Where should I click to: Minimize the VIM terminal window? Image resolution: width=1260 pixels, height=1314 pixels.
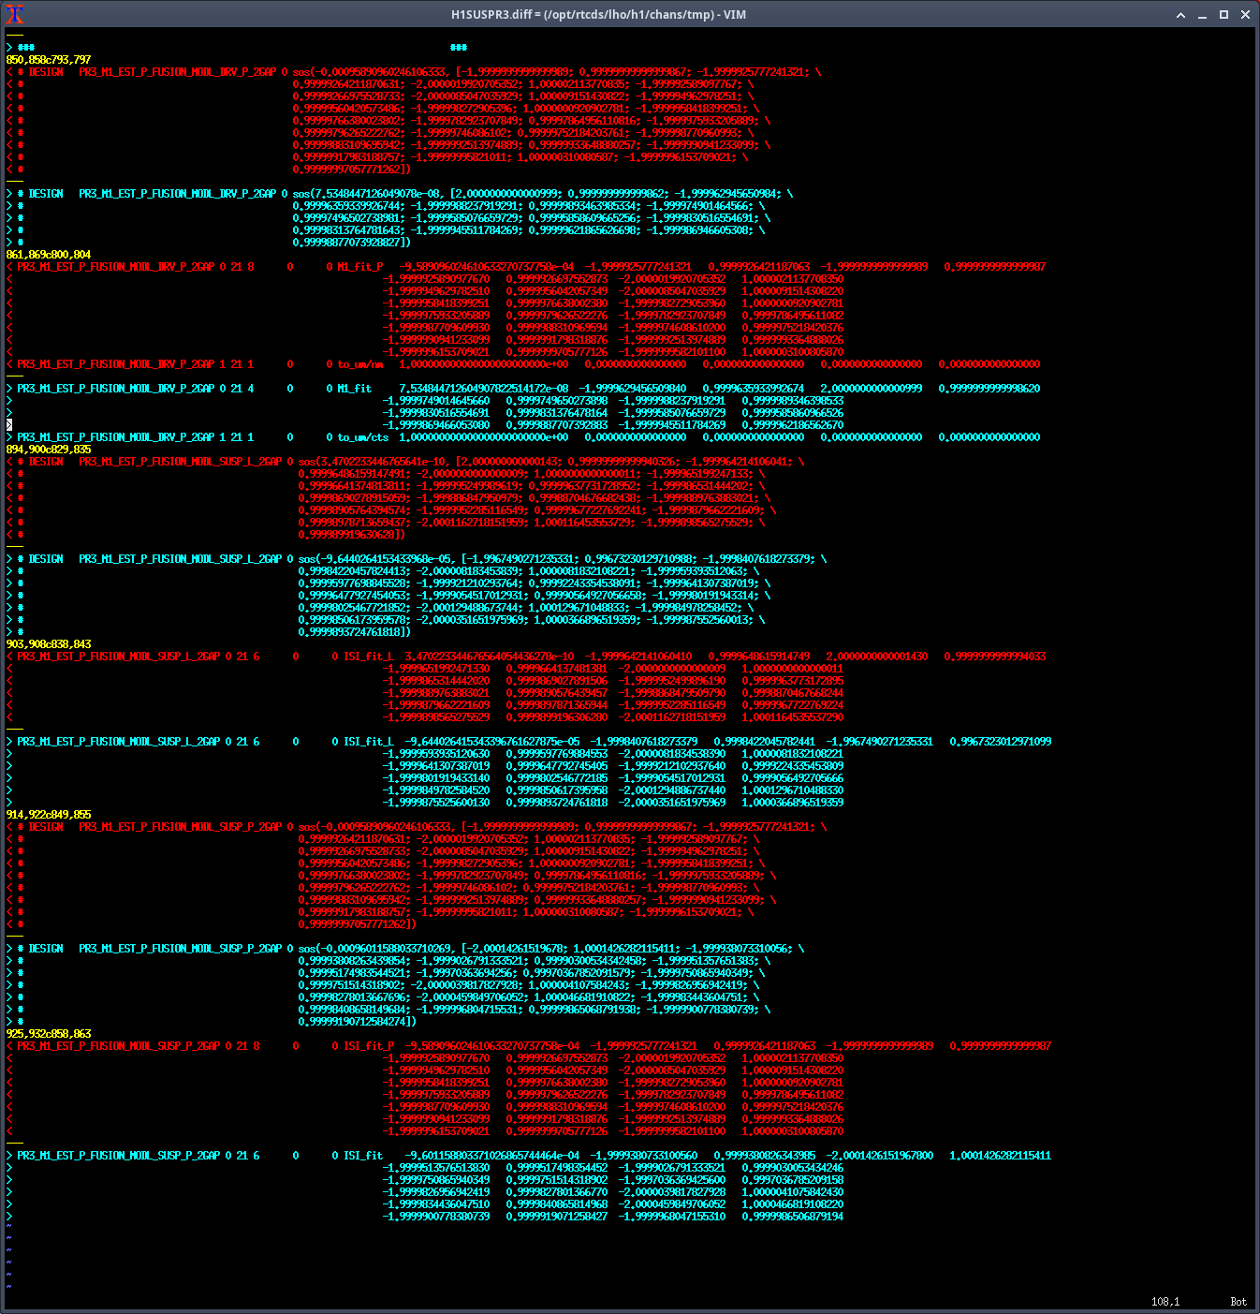[1202, 15]
